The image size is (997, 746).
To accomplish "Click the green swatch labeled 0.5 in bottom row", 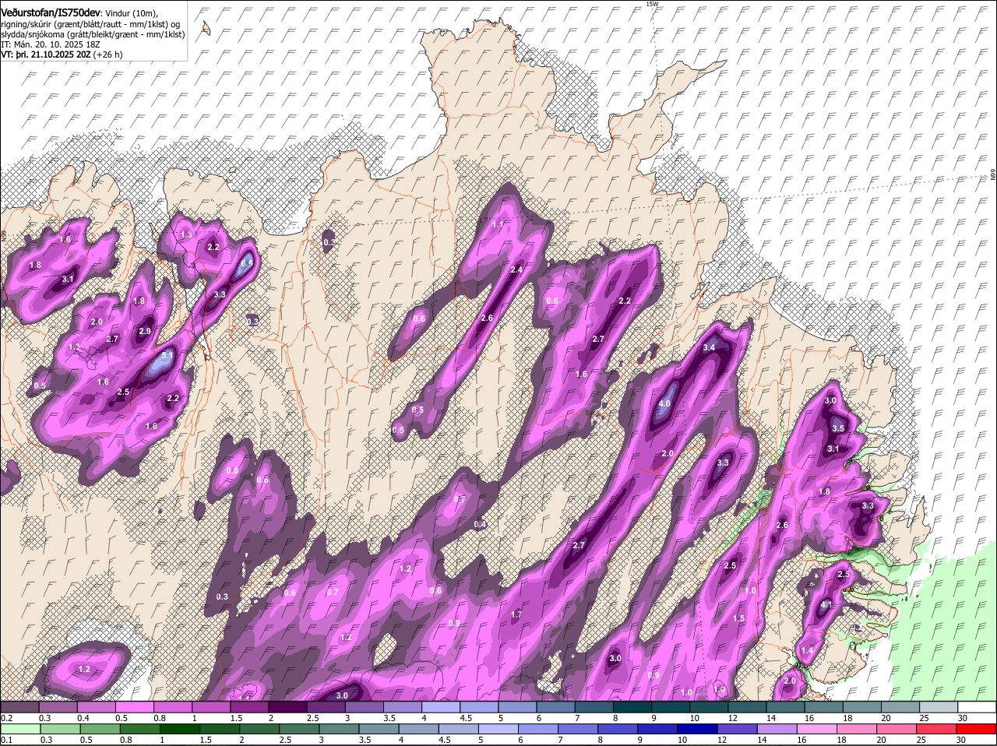I will [x=100, y=730].
